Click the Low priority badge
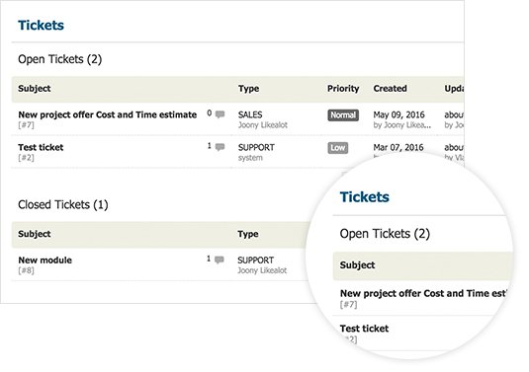 point(338,148)
